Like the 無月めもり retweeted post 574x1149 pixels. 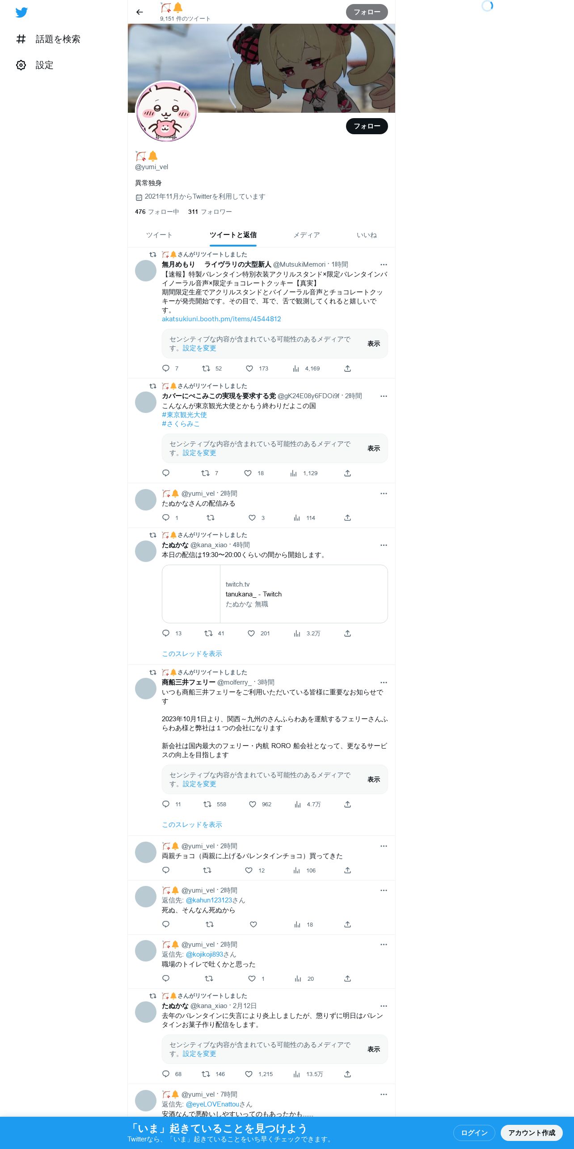249,369
